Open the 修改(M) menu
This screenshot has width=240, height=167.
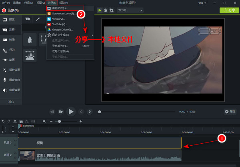(29, 3)
